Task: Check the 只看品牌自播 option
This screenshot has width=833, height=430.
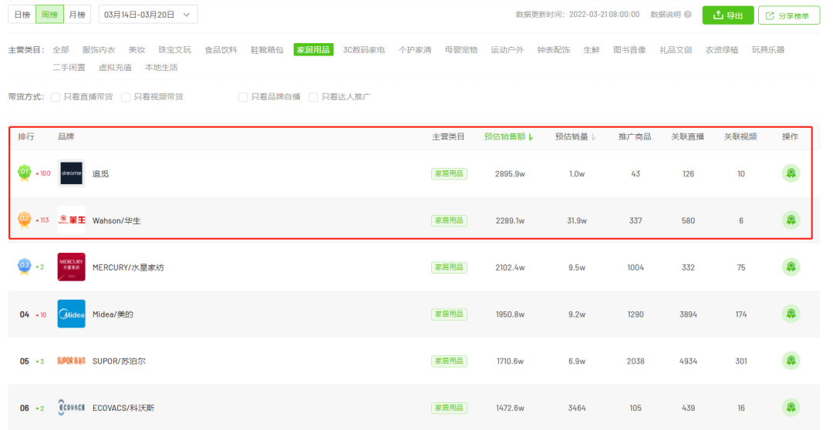Action: point(243,97)
